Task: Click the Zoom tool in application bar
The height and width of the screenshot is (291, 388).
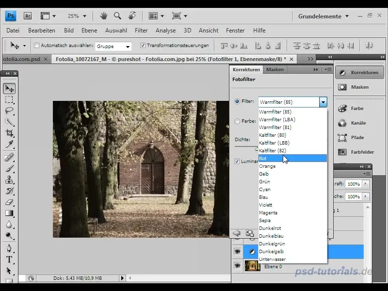Action: 117,16
